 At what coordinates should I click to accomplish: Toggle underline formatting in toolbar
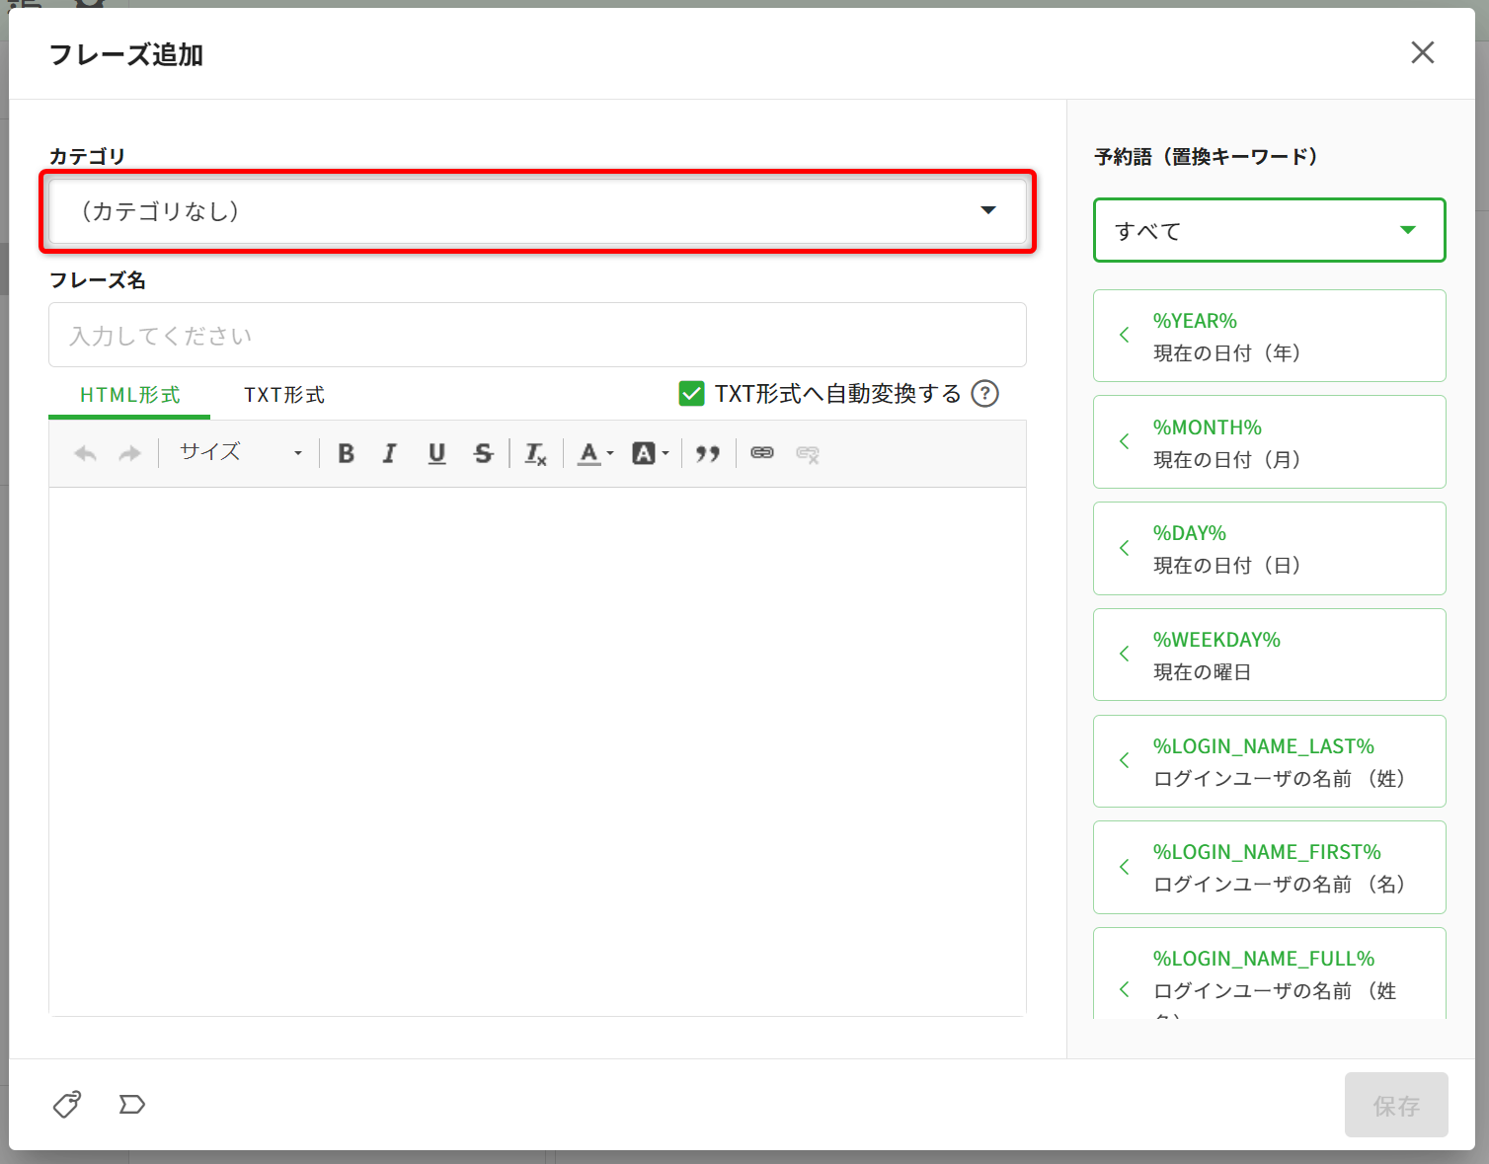click(436, 453)
